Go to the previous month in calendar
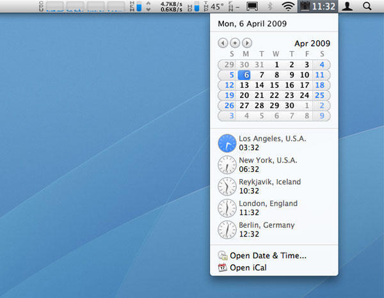 223,43
